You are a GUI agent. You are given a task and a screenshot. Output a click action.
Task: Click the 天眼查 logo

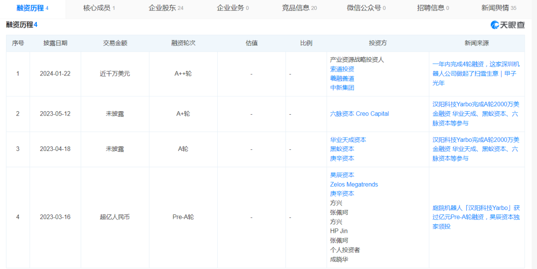click(508, 25)
